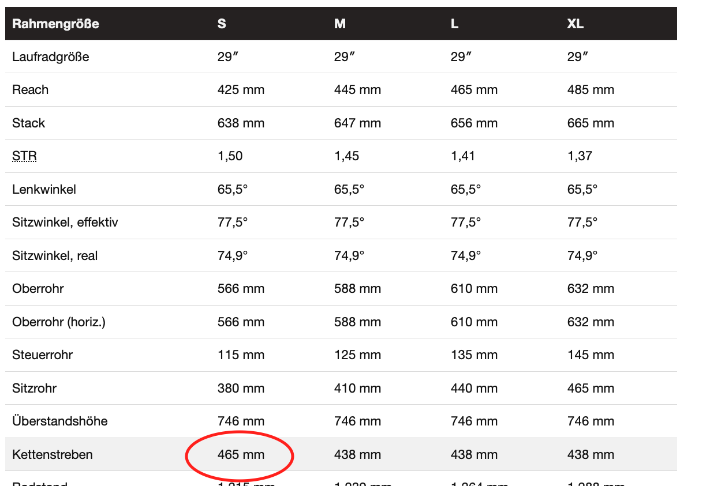The height and width of the screenshot is (486, 710).
Task: Select the M size column header
Action: click(x=340, y=24)
